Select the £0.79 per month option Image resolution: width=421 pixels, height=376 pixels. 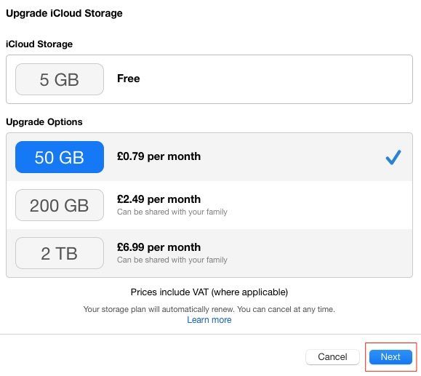159,156
